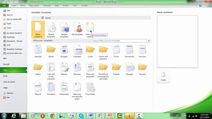212x119 pixels.
Task: Select the Blank workbook template
Action: click(x=38, y=30)
